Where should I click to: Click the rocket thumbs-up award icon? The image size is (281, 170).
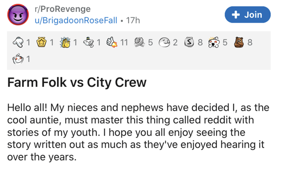tap(113, 43)
